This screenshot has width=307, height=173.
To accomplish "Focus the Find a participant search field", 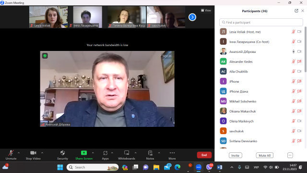I will tap(261, 23).
